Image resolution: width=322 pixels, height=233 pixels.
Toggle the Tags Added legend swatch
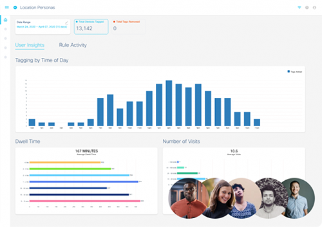[x=289, y=71]
